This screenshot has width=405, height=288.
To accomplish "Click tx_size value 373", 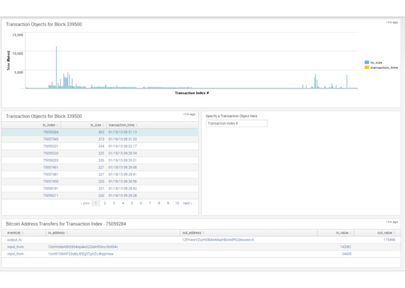I will click(x=101, y=139).
